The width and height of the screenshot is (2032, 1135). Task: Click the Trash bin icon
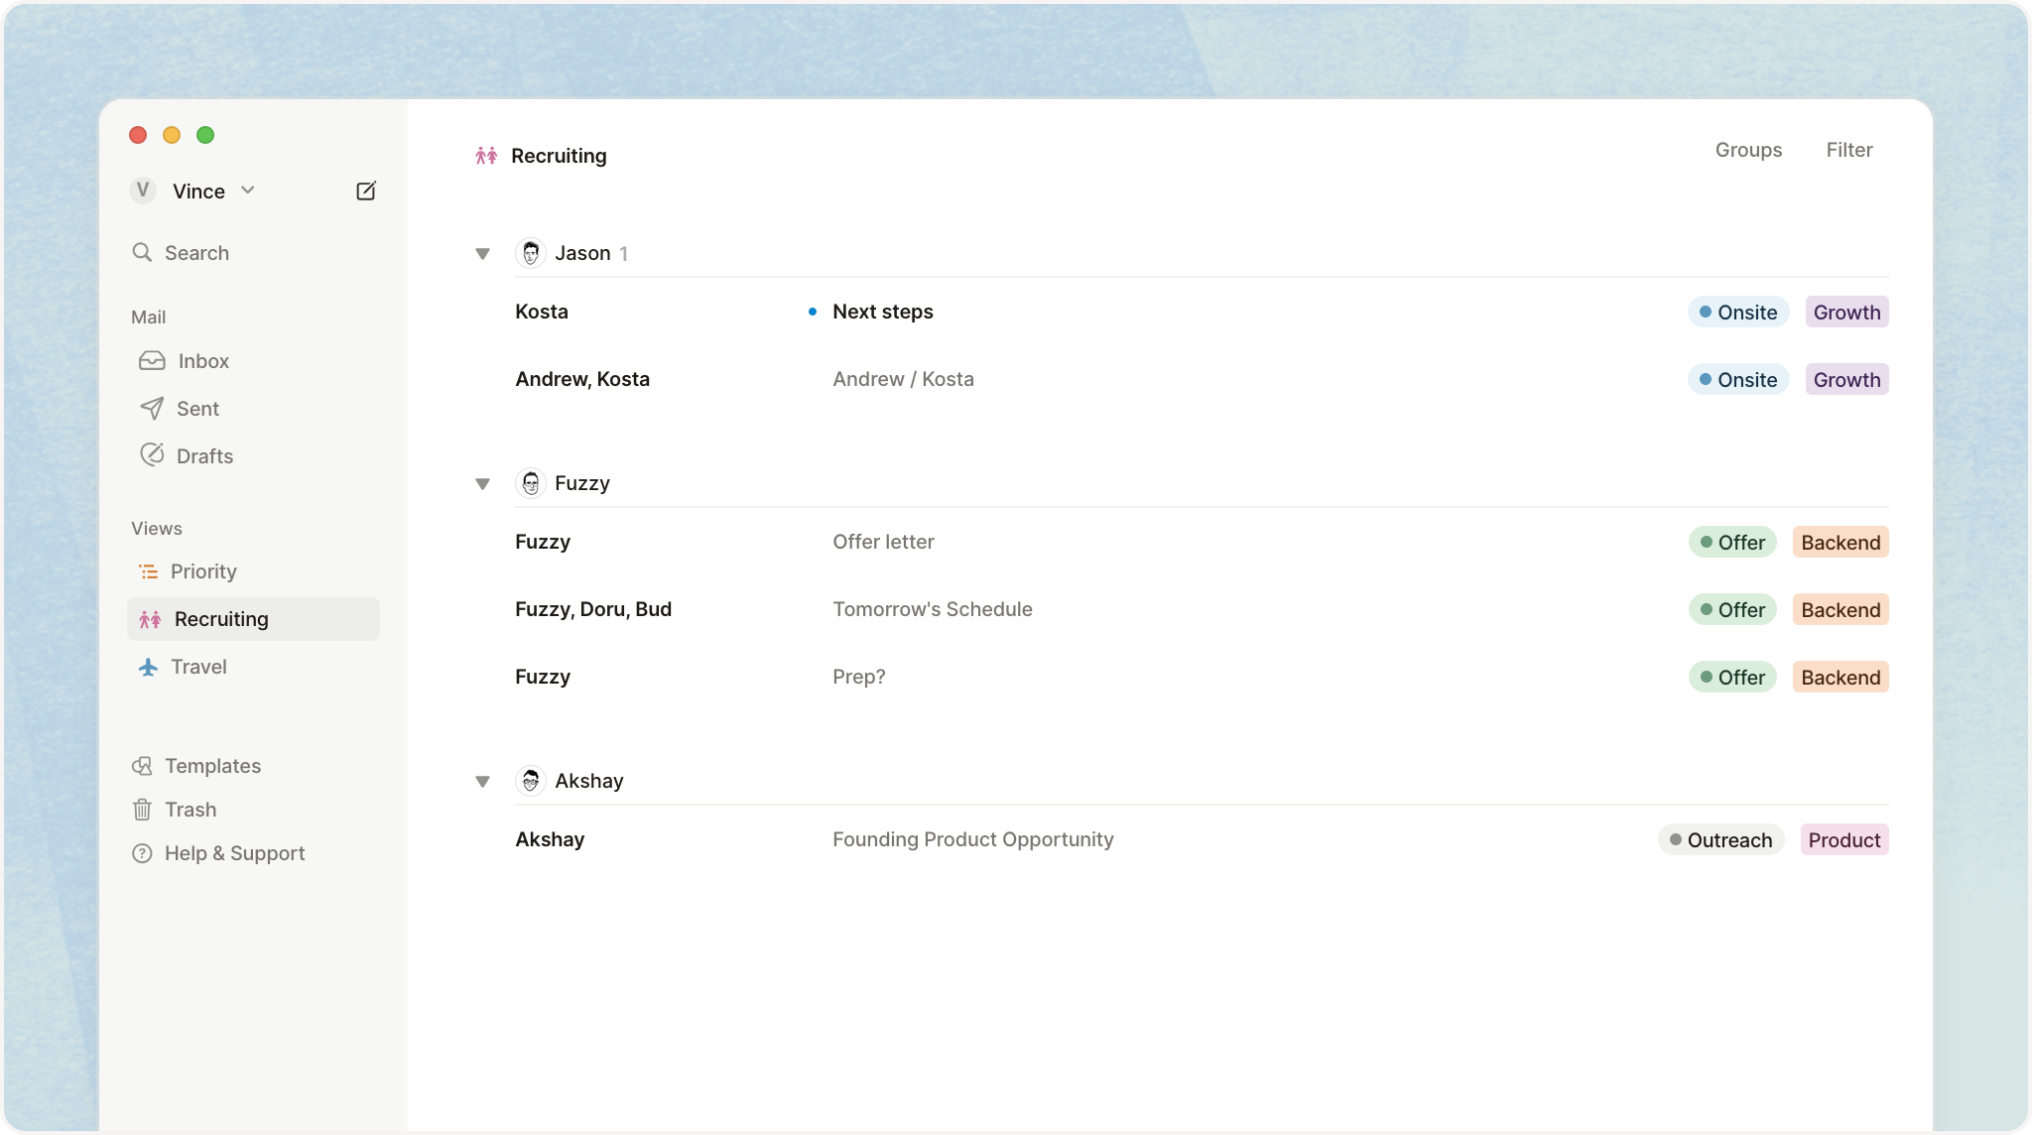coord(142,810)
